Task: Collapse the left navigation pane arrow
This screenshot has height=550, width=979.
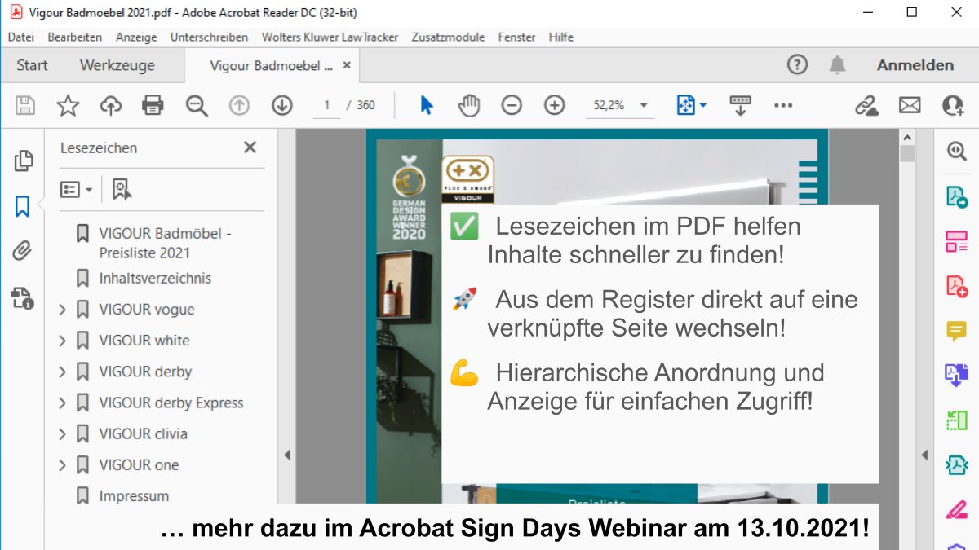Action: pos(286,455)
